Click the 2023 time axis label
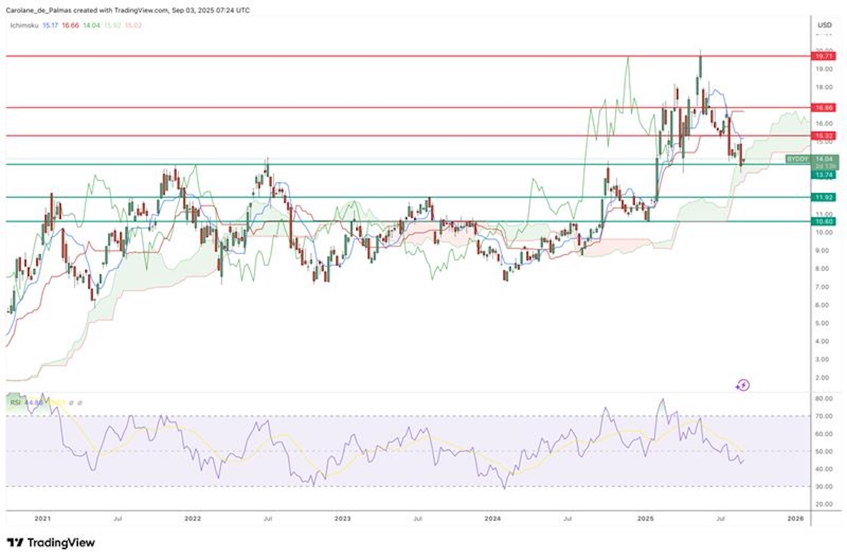847x559 pixels. [343, 519]
